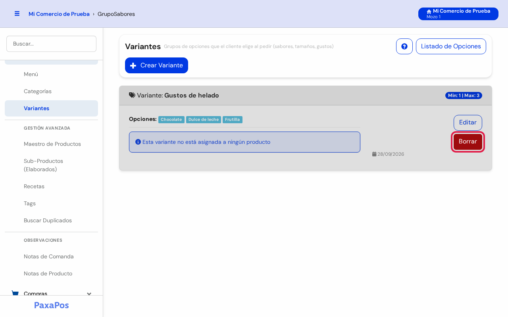Open Notas de Producto

point(52,273)
